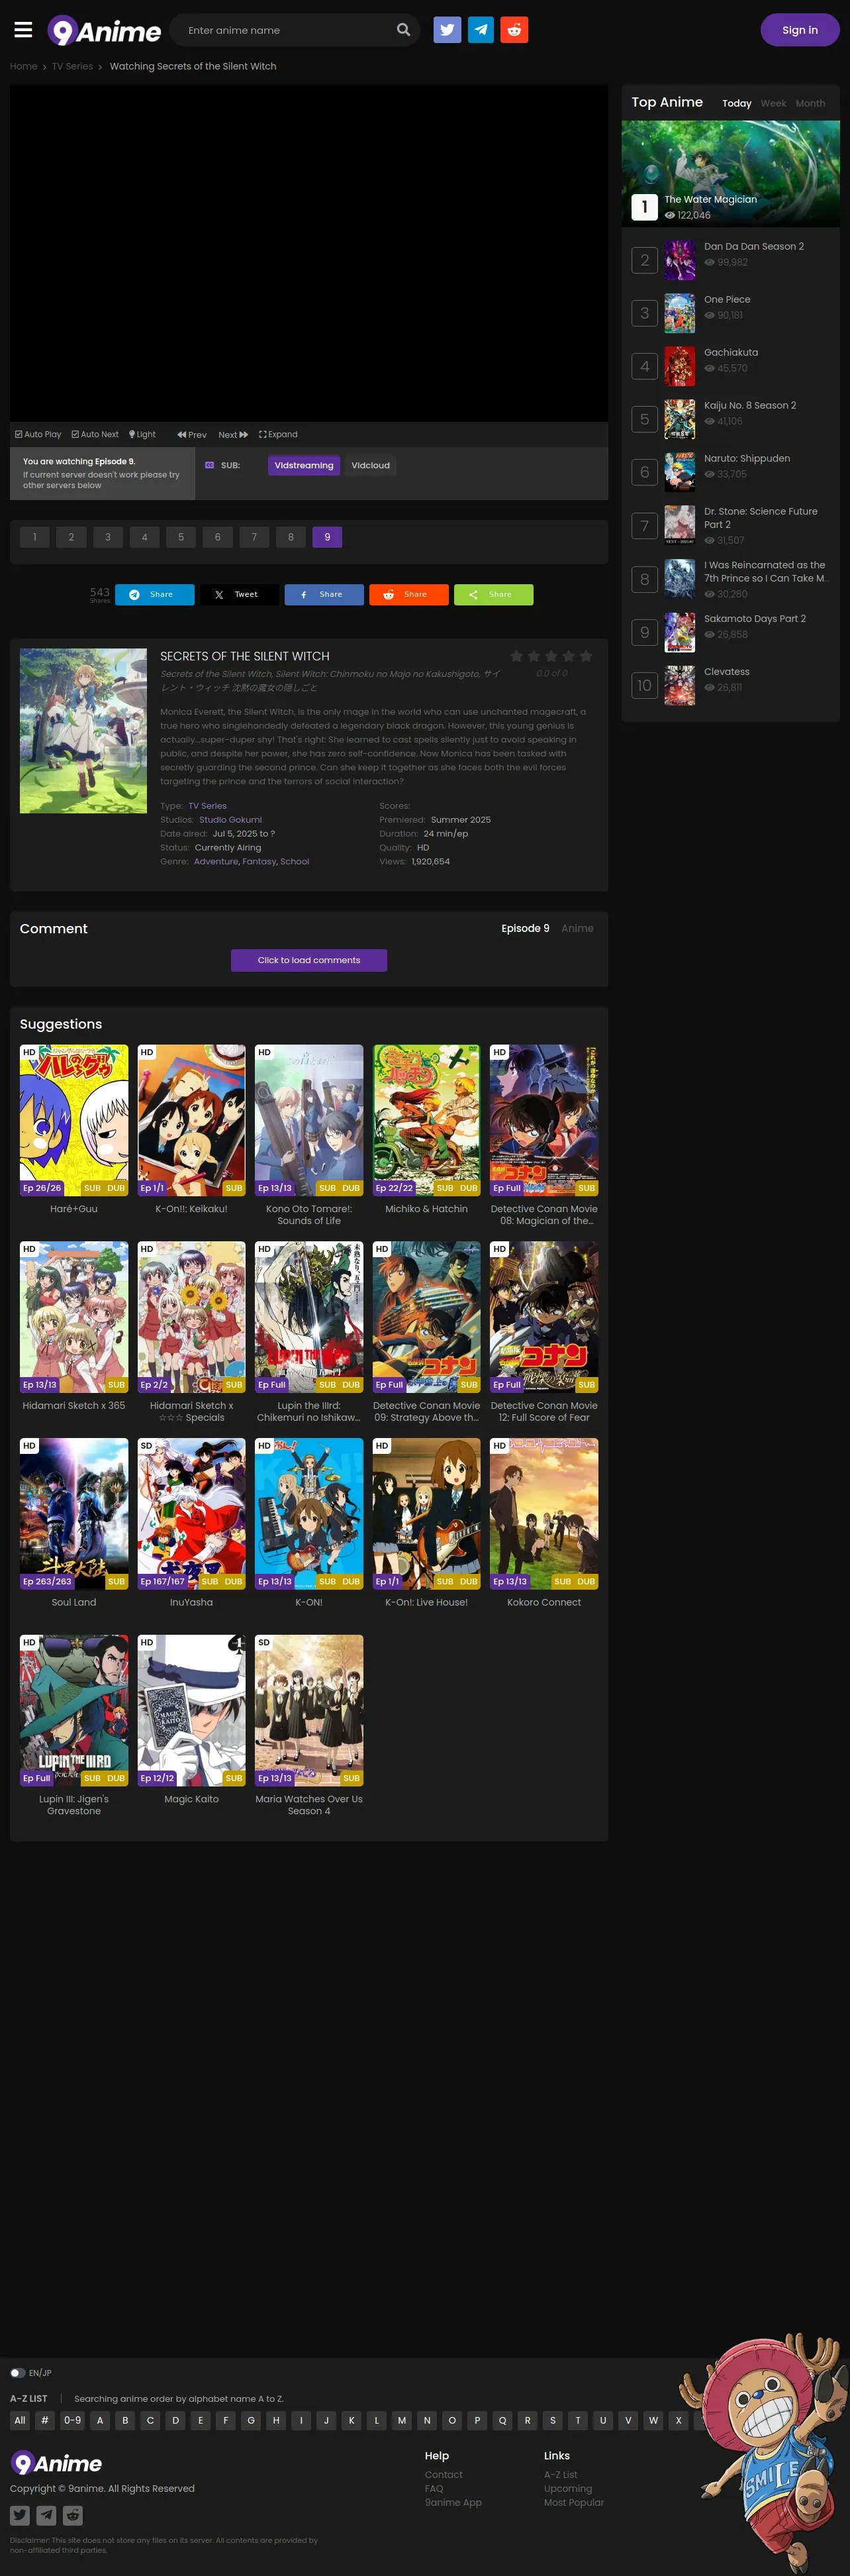Screen dimensions: 850x2576
Task: Open Home breadcrumb link
Action: click(23, 66)
